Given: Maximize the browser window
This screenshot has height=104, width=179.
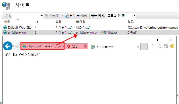Looking at the screenshot, I should coord(159,40).
